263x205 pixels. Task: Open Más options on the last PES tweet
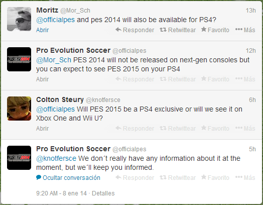click(245, 178)
